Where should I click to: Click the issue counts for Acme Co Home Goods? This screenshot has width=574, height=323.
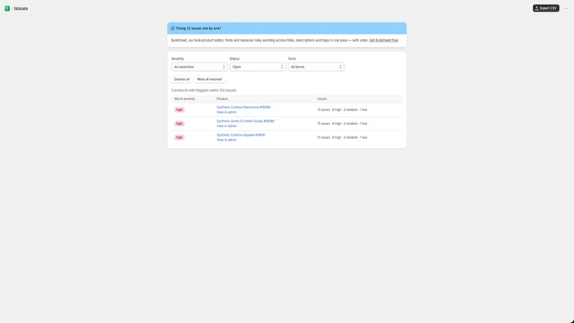[342, 123]
